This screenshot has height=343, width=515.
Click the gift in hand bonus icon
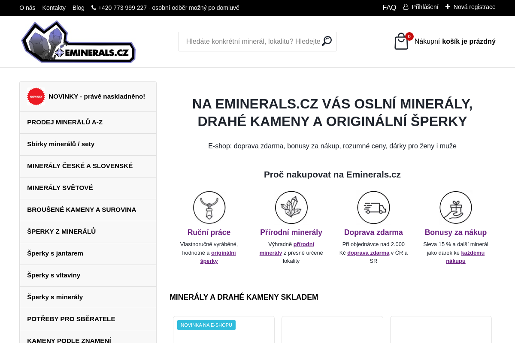point(456,208)
